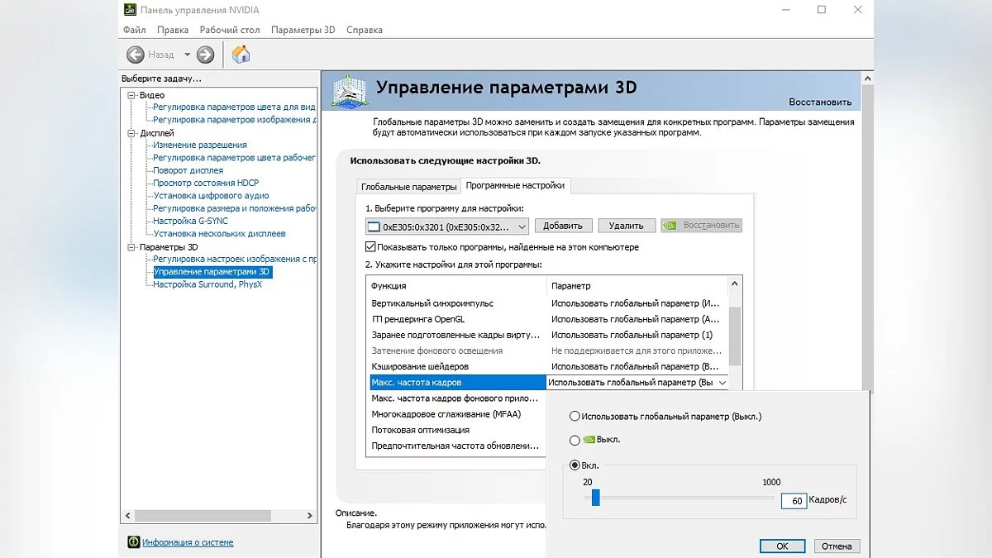992x558 pixels.
Task: Select Просмотр состояния HDCP
Action: click(206, 184)
